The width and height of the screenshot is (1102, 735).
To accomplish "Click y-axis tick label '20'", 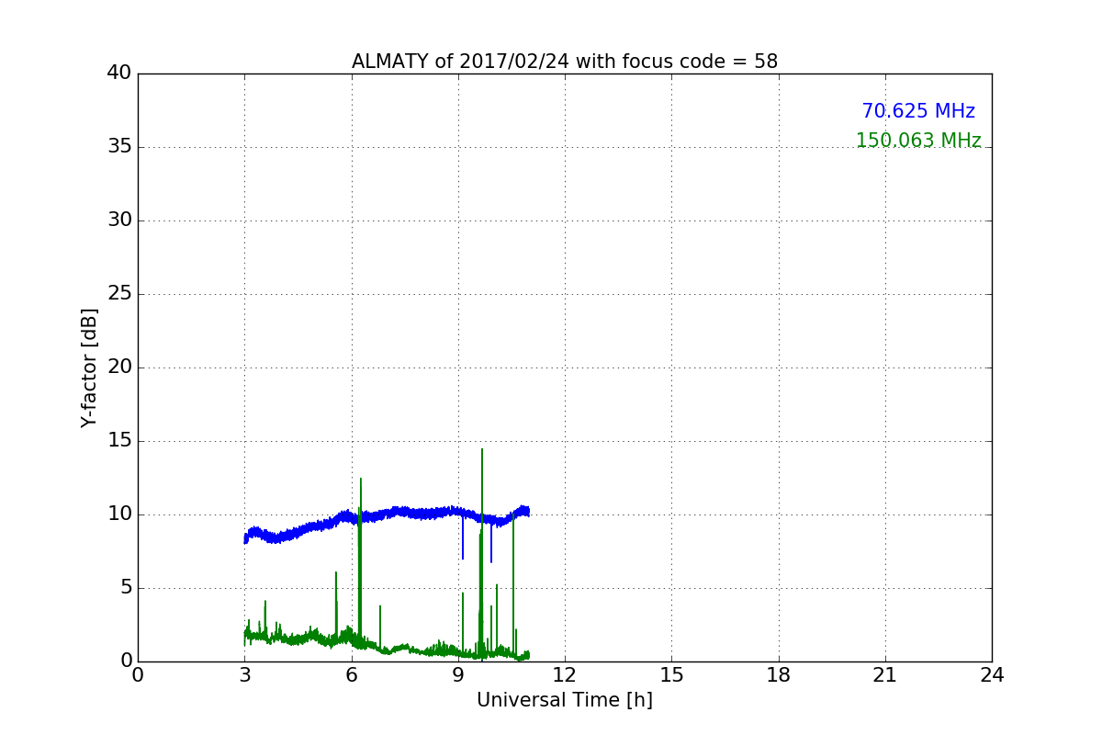I will click(120, 367).
